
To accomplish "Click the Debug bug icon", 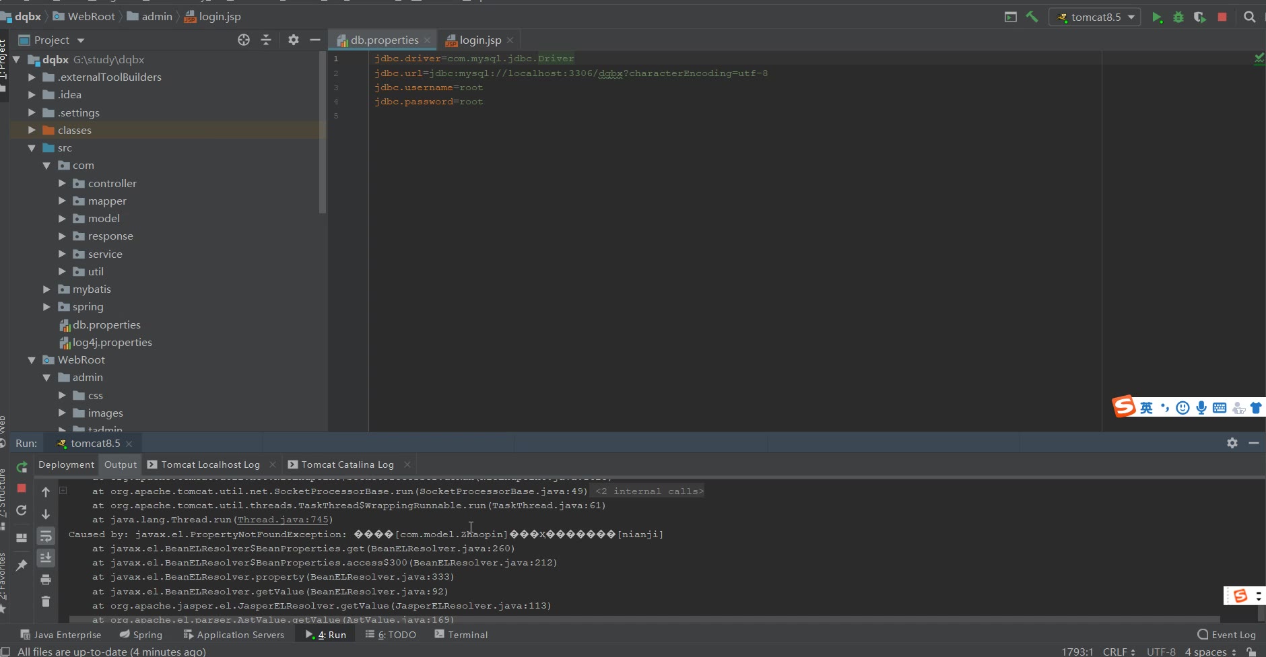I will 1178,18.
